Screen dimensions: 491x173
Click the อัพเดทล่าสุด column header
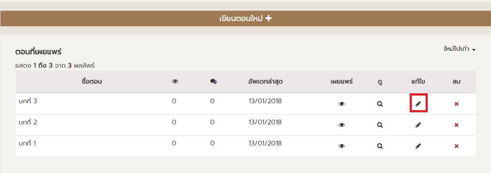click(265, 81)
